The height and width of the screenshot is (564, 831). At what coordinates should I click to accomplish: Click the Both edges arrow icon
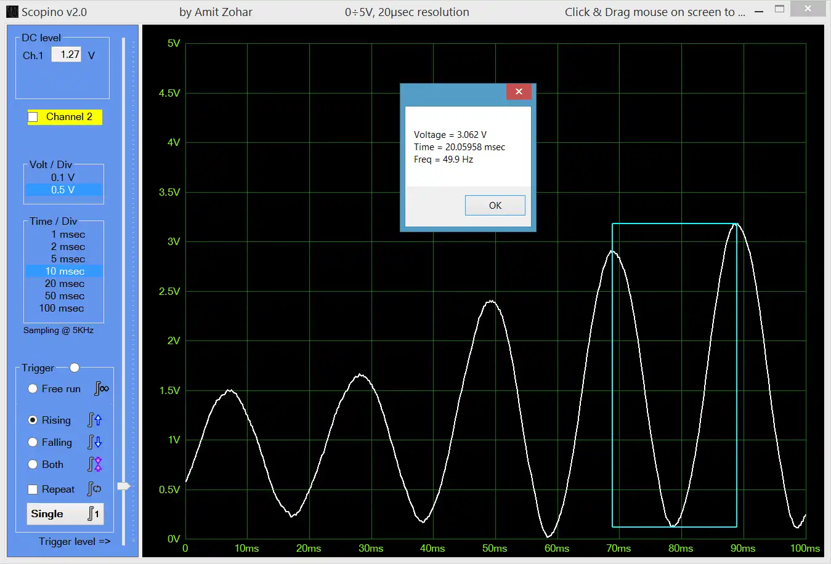(x=95, y=464)
